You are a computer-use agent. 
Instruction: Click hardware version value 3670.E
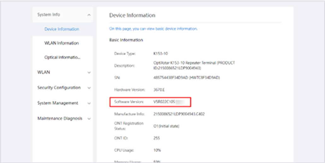pyautogui.click(x=159, y=90)
